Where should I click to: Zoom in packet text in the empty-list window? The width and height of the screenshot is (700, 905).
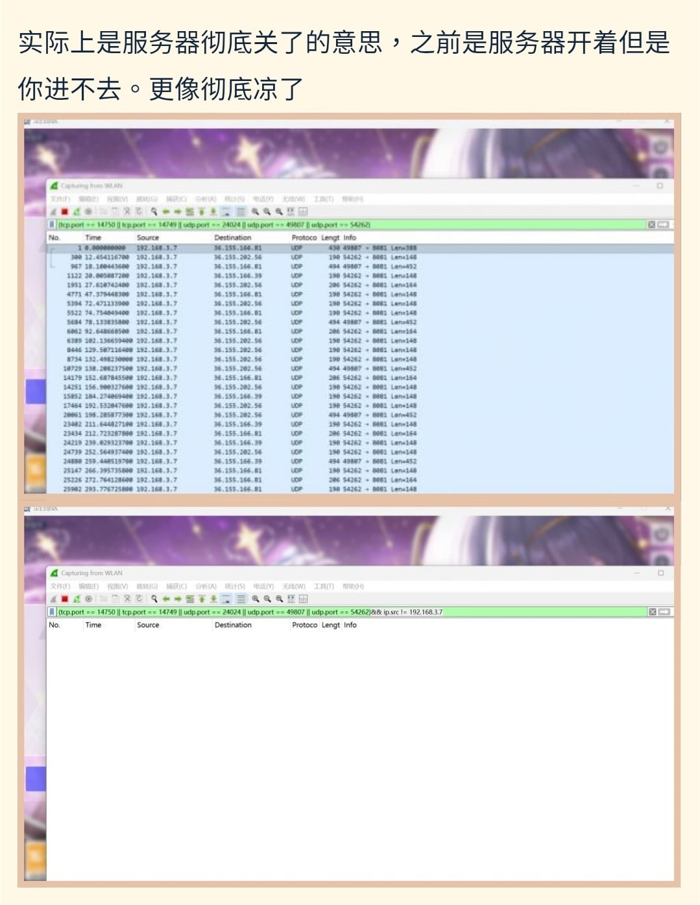(256, 599)
